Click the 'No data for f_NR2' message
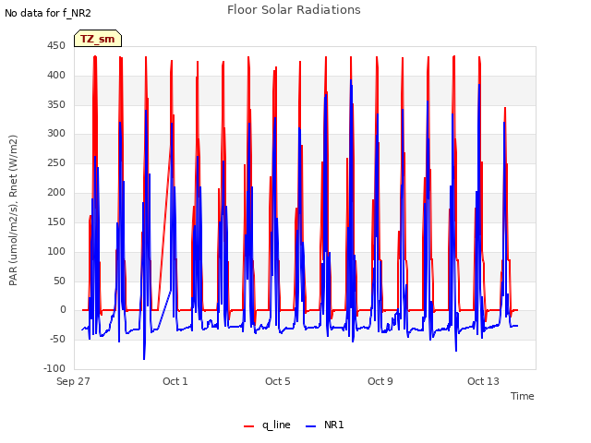The width and height of the screenshot is (591, 443). coord(48,13)
